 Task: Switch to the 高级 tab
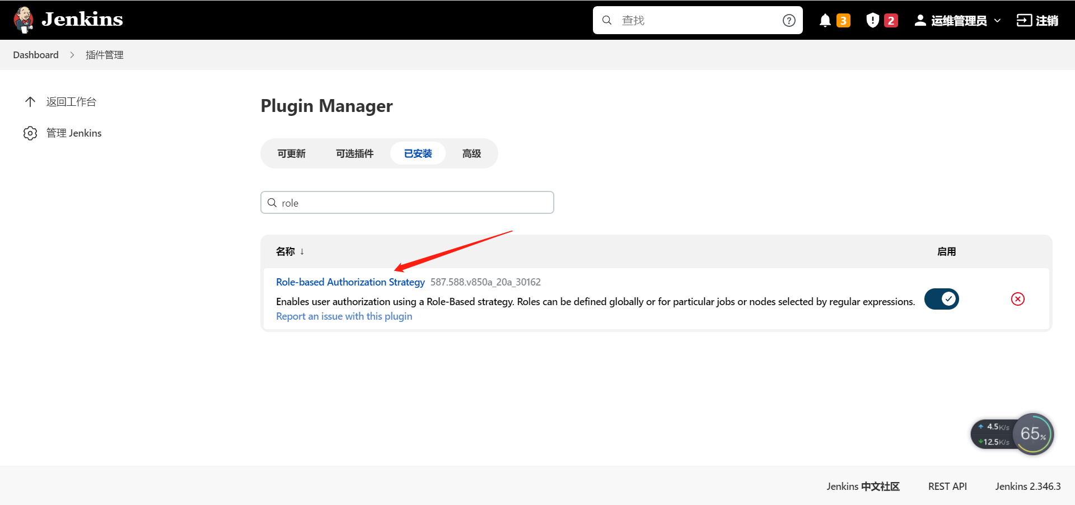pos(471,153)
